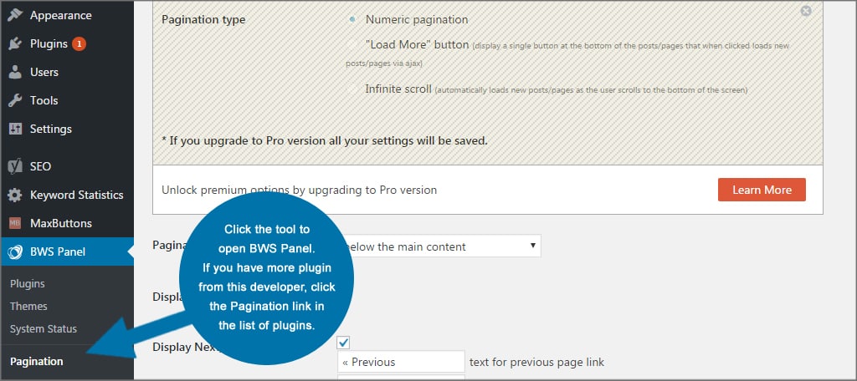Screen dimensions: 857x381
Task: Select the Numeric pagination radio button
Action: 352,19
